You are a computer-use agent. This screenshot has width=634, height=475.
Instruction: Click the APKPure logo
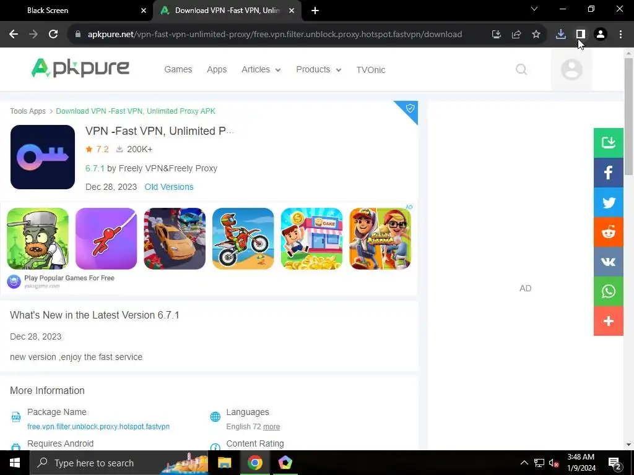(x=80, y=68)
